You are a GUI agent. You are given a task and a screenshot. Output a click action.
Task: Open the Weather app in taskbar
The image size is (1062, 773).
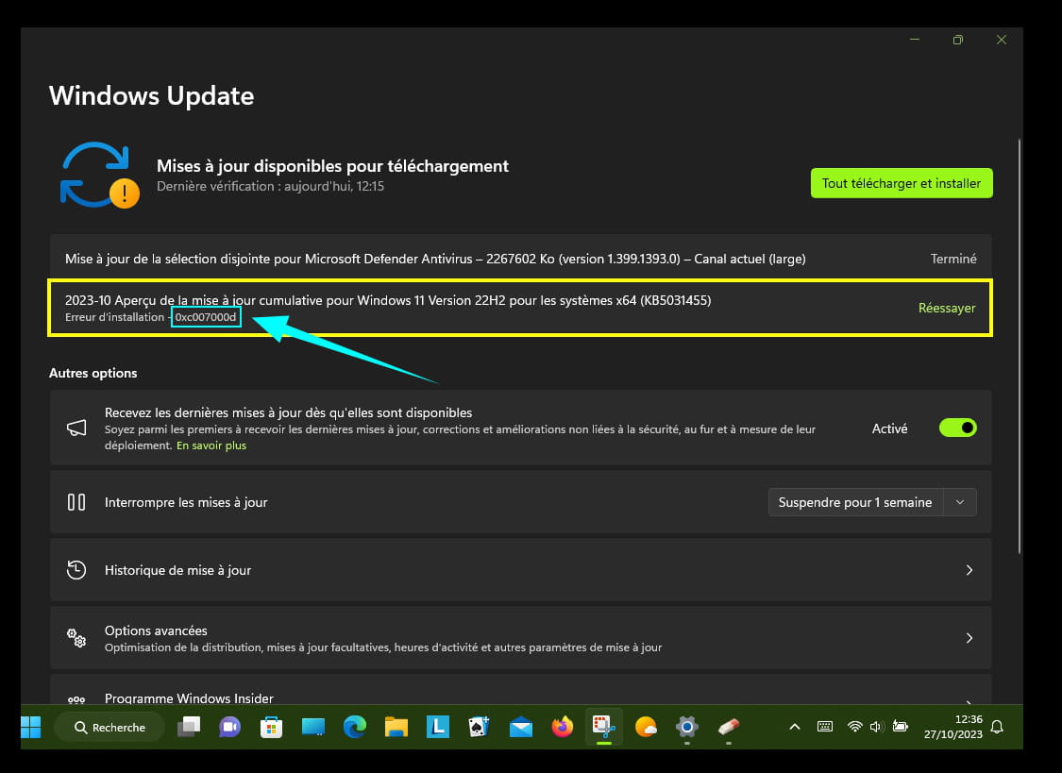(646, 727)
